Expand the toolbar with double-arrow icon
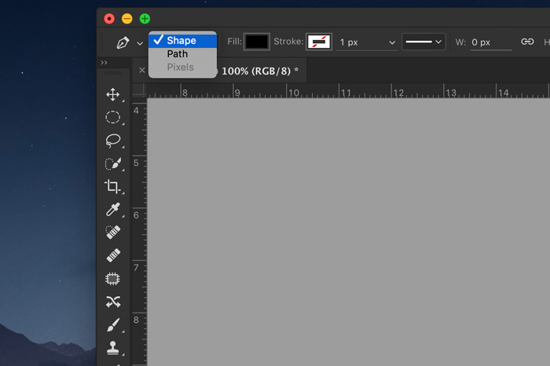The image size is (550, 366). (104, 62)
